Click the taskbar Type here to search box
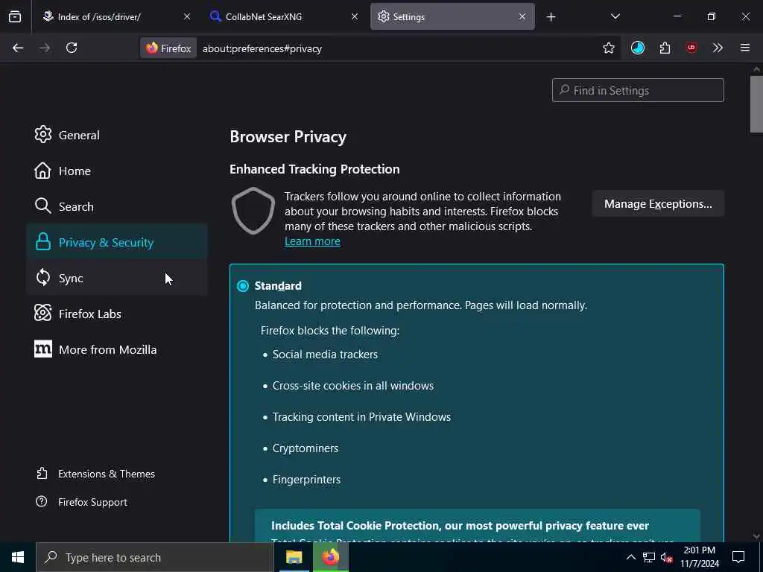 point(155,557)
